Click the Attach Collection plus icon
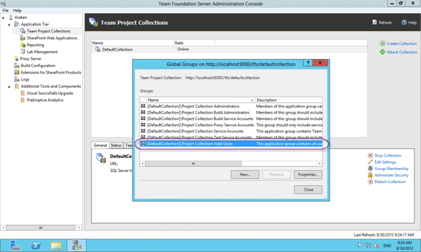Screen dimensions: 421x252 [x=382, y=52]
